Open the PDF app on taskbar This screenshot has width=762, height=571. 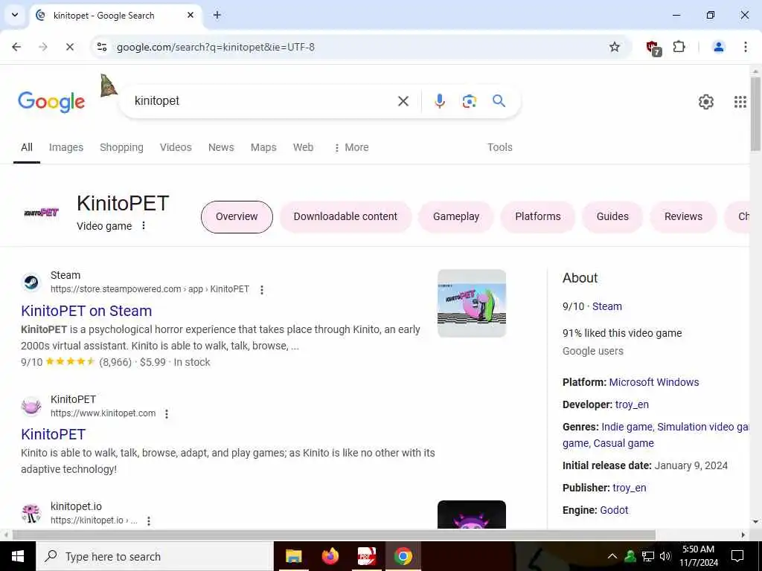pos(367,556)
